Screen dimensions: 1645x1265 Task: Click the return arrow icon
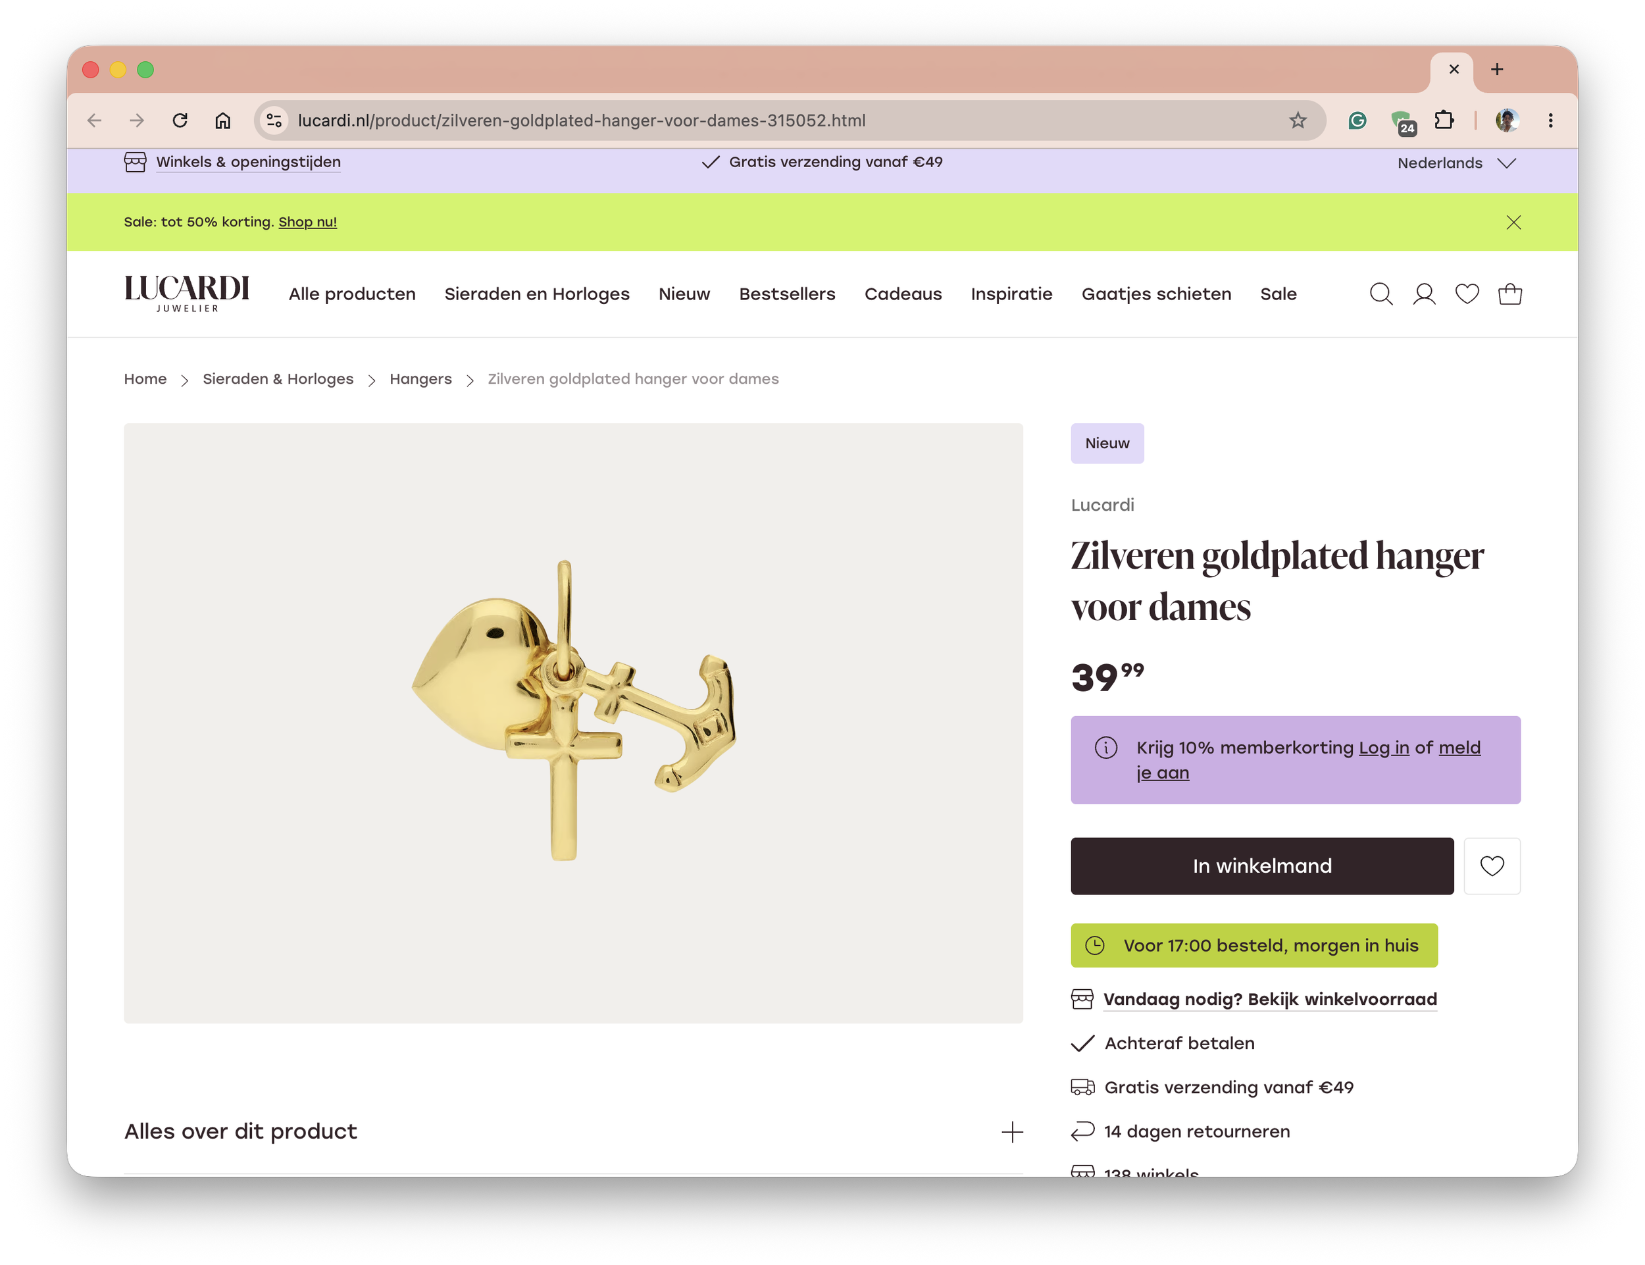[1082, 1131]
